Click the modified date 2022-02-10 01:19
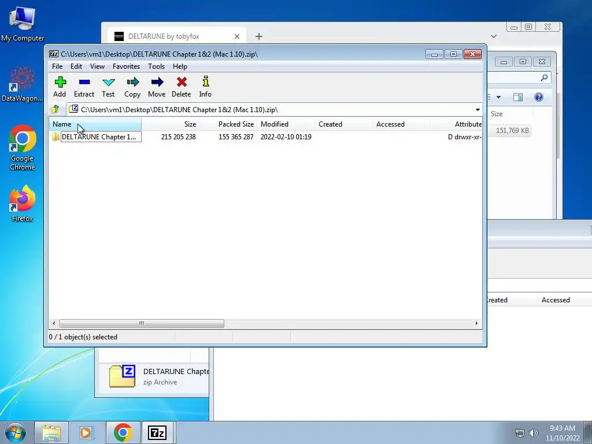 286,136
